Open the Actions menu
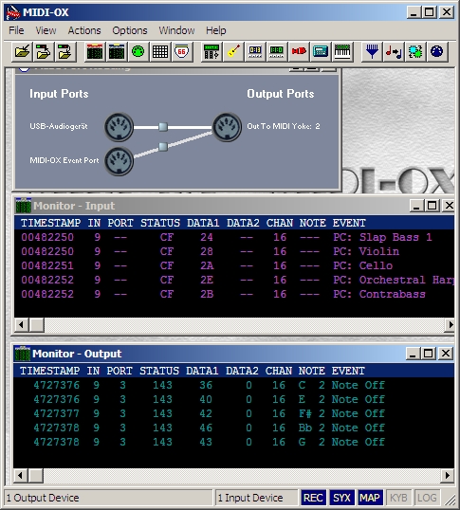The image size is (460, 510). [84, 30]
